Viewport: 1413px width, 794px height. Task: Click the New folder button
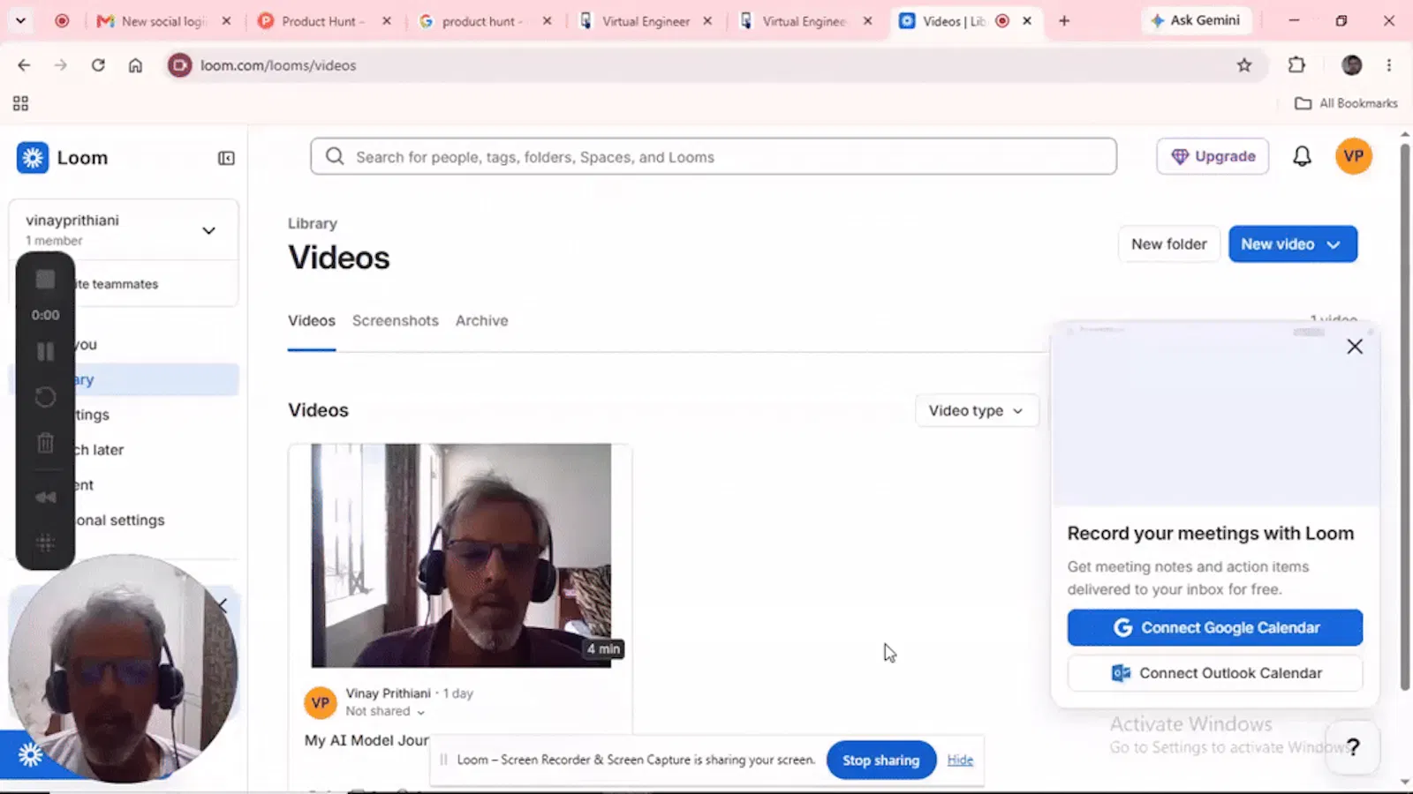[x=1168, y=244]
